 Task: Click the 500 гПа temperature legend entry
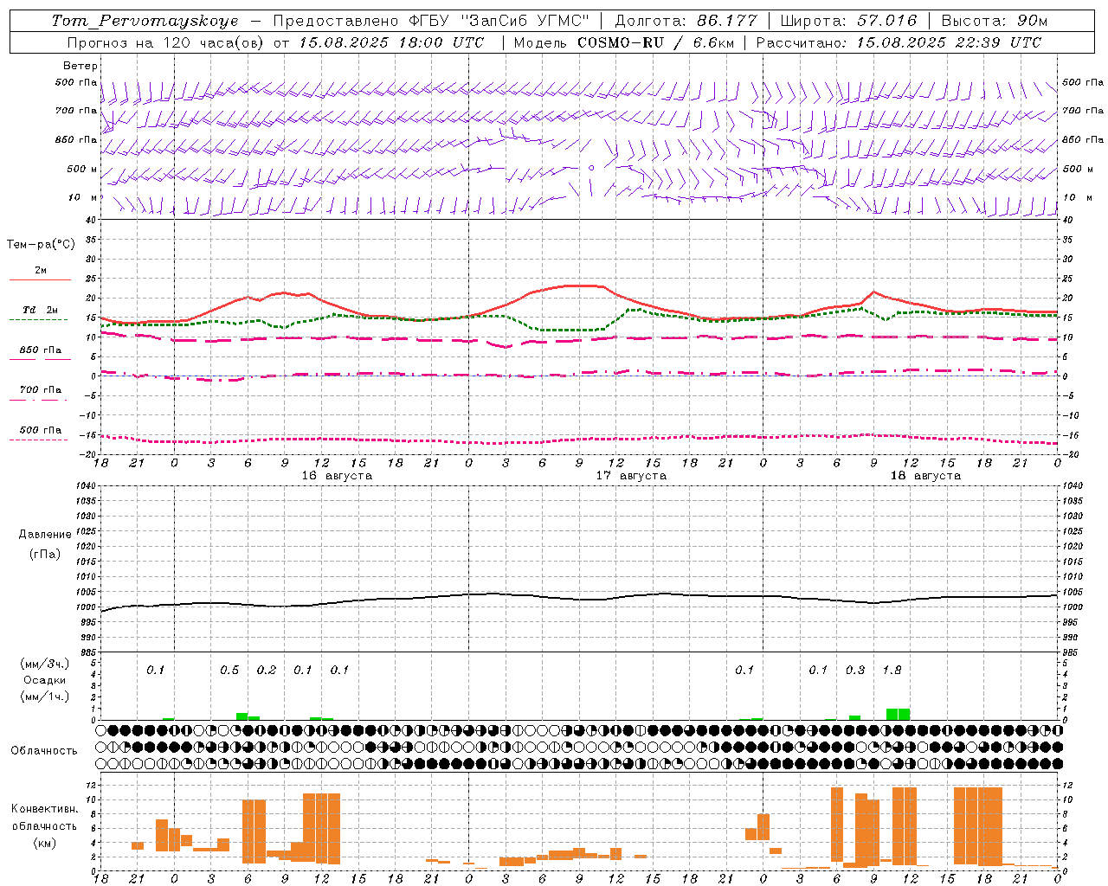tap(41, 430)
